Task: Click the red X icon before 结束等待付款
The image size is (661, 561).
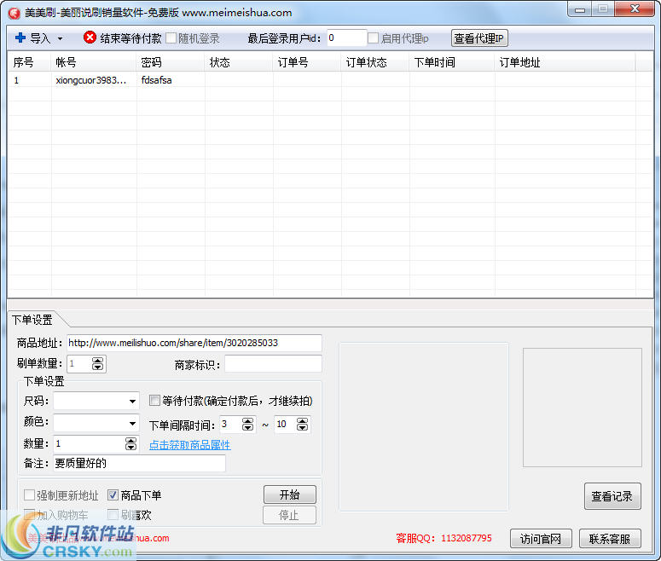Action: click(x=90, y=38)
